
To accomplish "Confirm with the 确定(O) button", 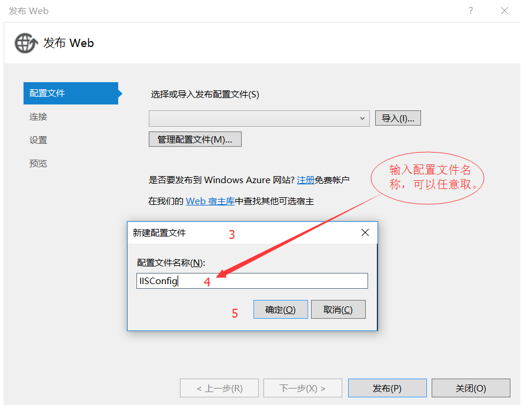I will coord(280,309).
